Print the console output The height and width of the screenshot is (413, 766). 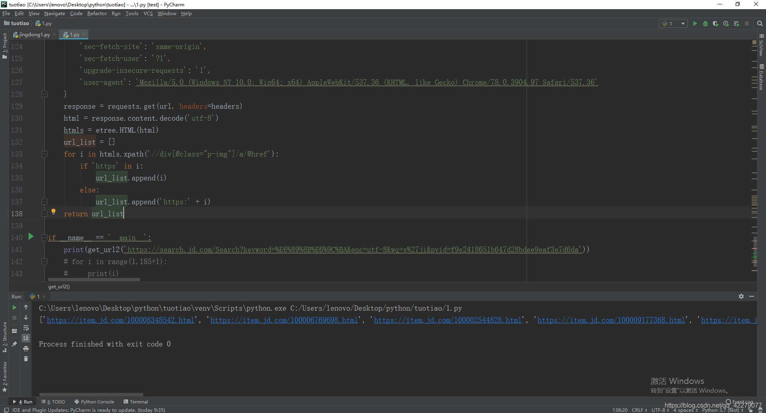[x=26, y=348]
